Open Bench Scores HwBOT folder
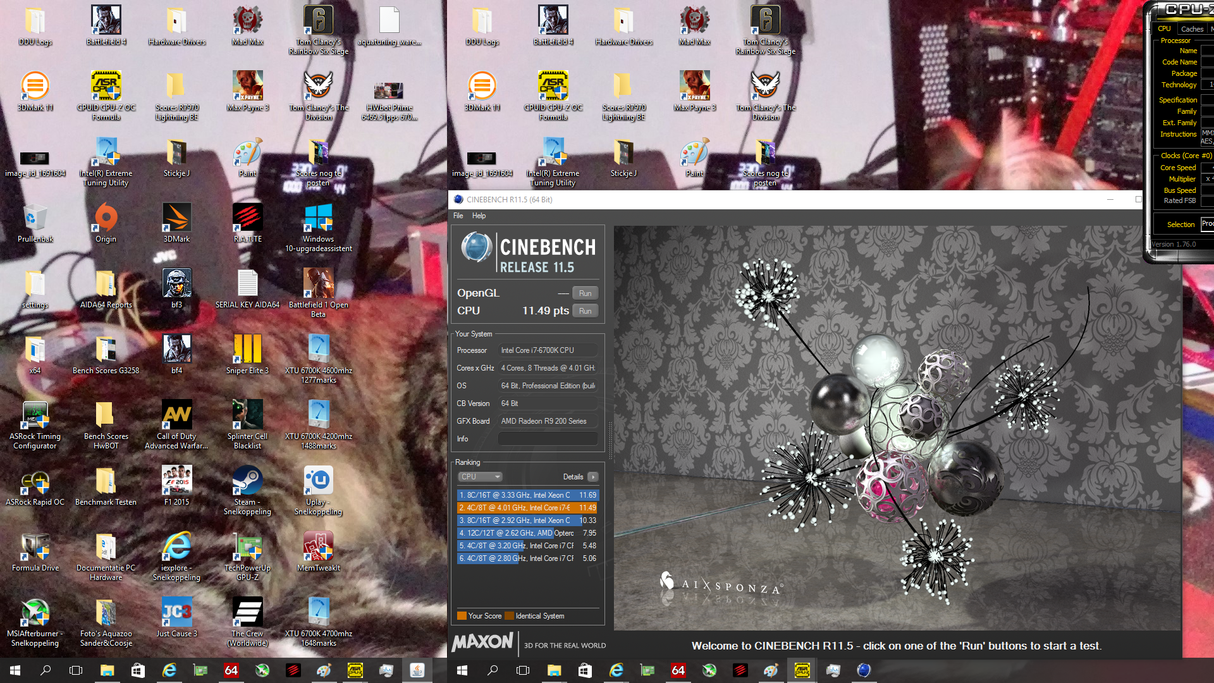The height and width of the screenshot is (683, 1214). [x=106, y=425]
